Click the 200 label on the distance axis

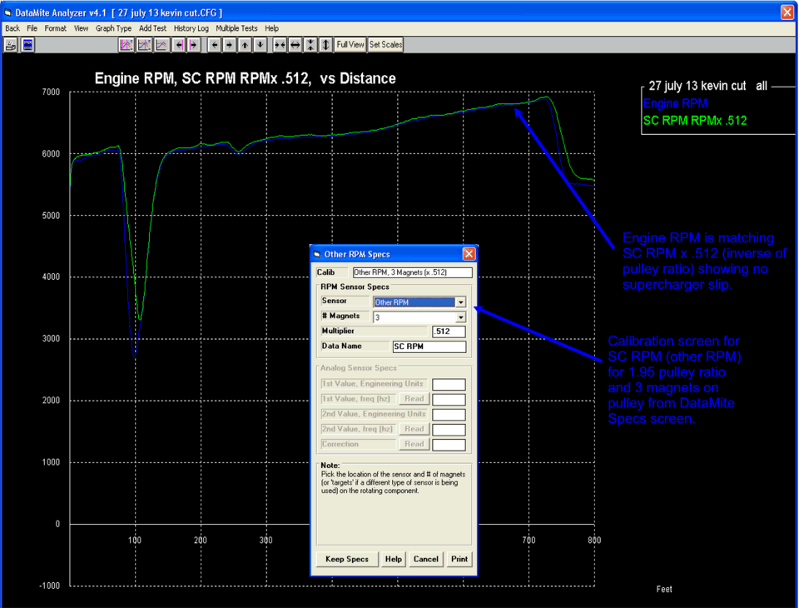tap(201, 541)
